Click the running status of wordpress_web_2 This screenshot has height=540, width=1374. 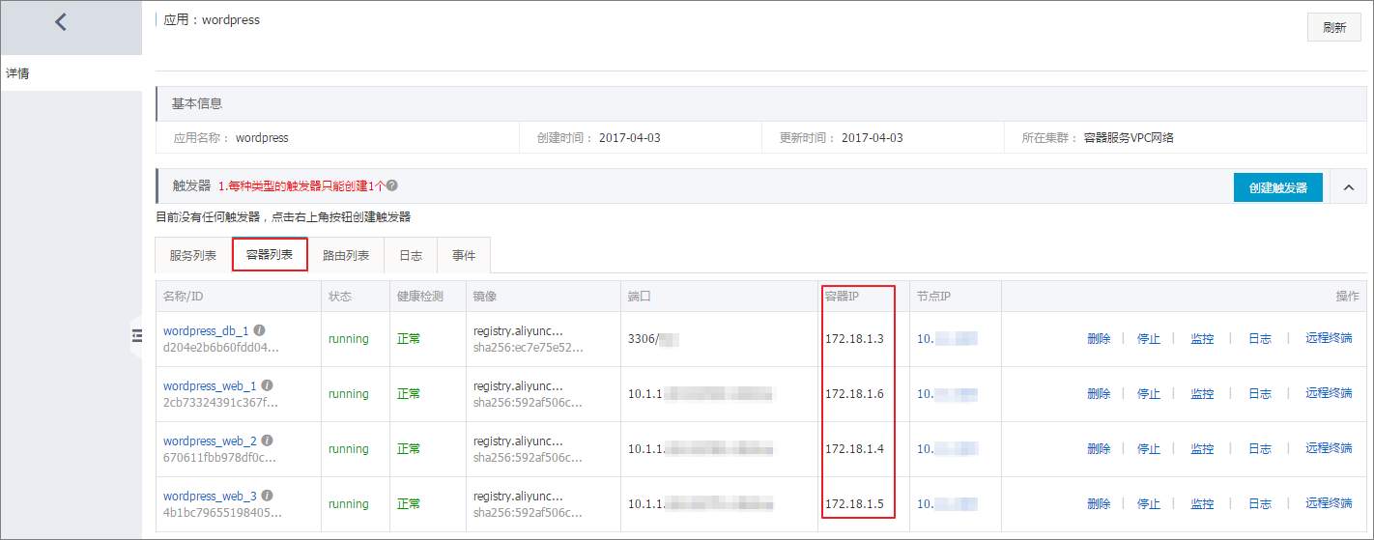(349, 448)
